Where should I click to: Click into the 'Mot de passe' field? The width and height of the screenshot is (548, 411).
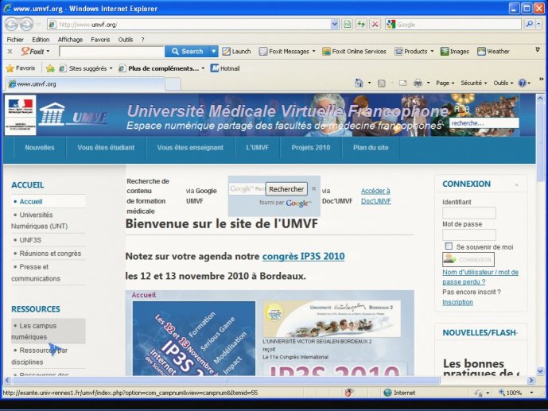(469, 235)
